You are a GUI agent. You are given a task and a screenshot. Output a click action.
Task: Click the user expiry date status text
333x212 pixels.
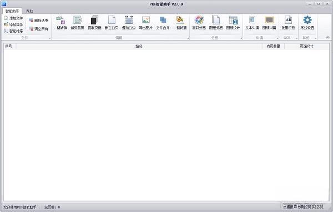tap(303, 206)
